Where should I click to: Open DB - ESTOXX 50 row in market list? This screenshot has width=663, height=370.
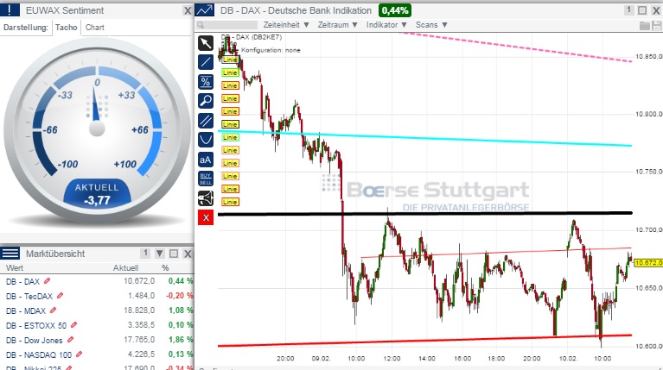(97, 325)
